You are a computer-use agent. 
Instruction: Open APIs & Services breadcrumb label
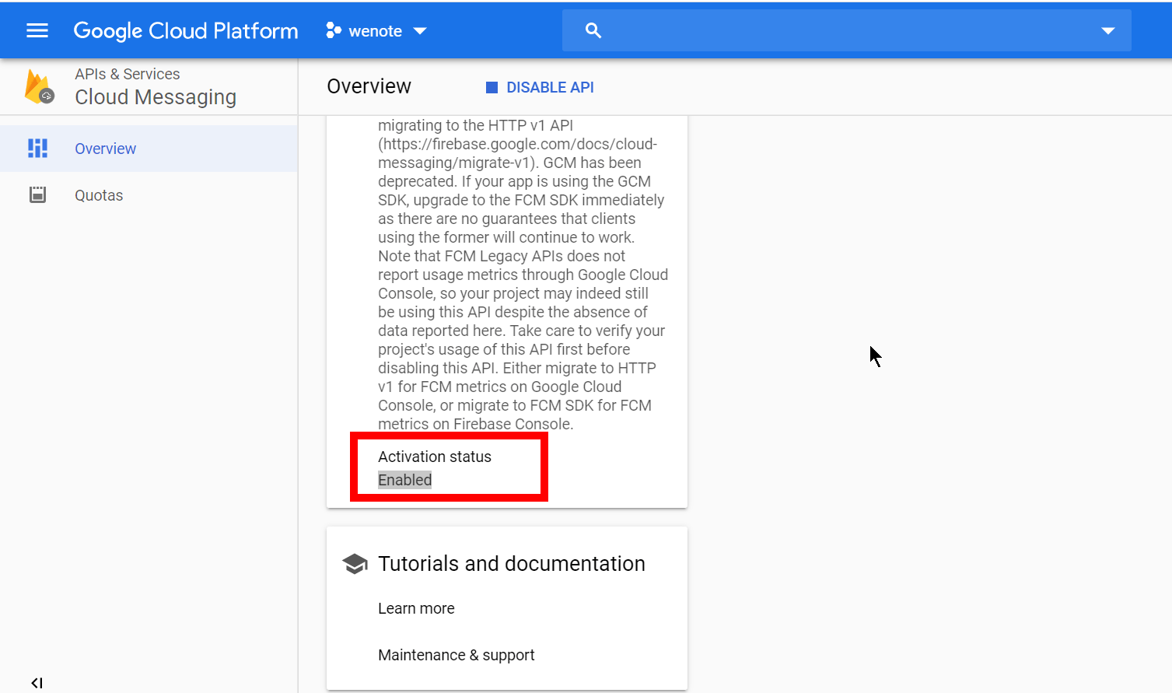pyautogui.click(x=127, y=74)
